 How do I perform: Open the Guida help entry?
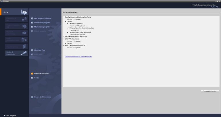pyautogui.click(x=36, y=78)
